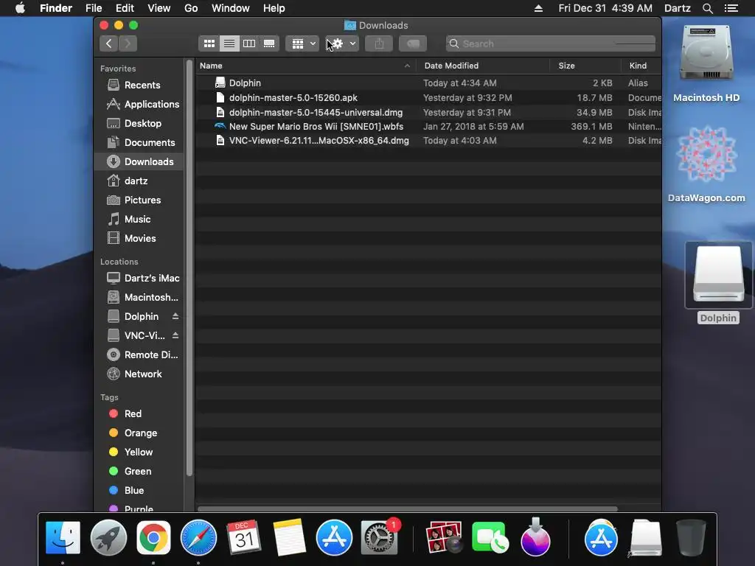Image resolution: width=755 pixels, height=566 pixels.
Task: Open the Apple menu
Action: (20, 8)
